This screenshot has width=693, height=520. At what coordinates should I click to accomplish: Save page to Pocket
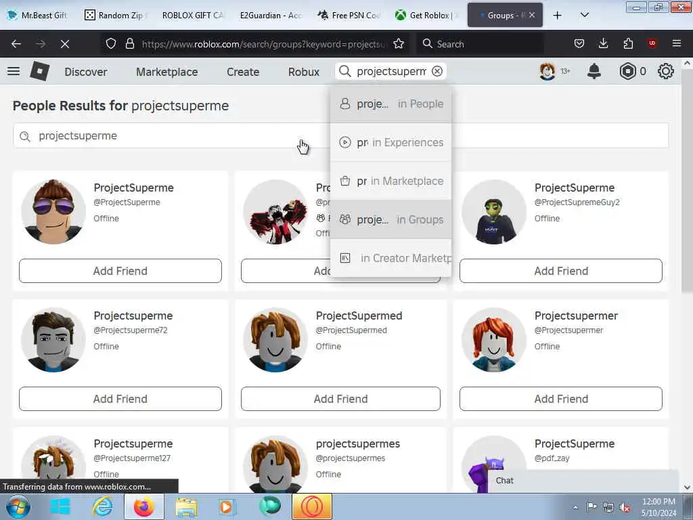(579, 44)
